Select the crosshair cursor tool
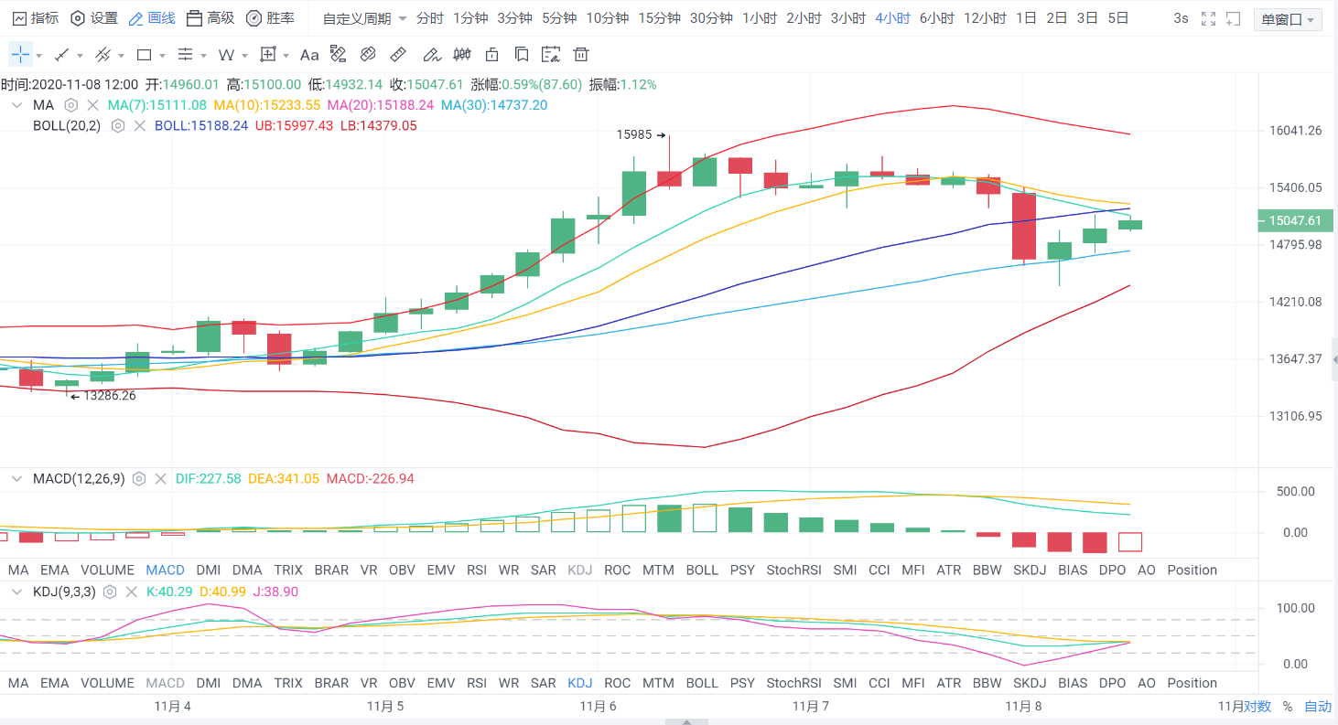The image size is (1338, 725). 20,55
